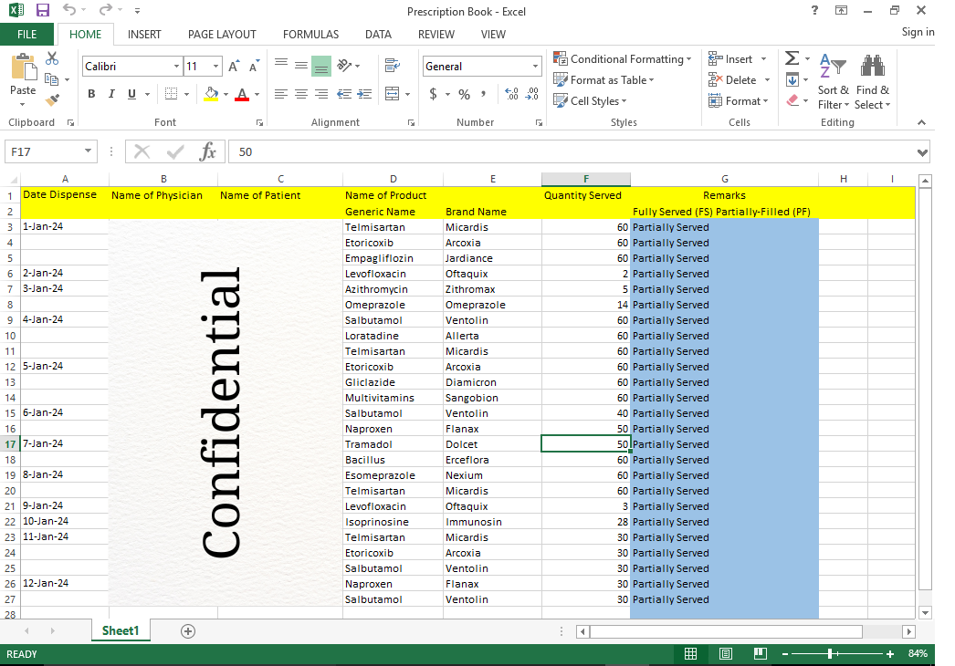Click the Paste clipboard icon
The height and width of the screenshot is (666, 955).
[x=23, y=67]
